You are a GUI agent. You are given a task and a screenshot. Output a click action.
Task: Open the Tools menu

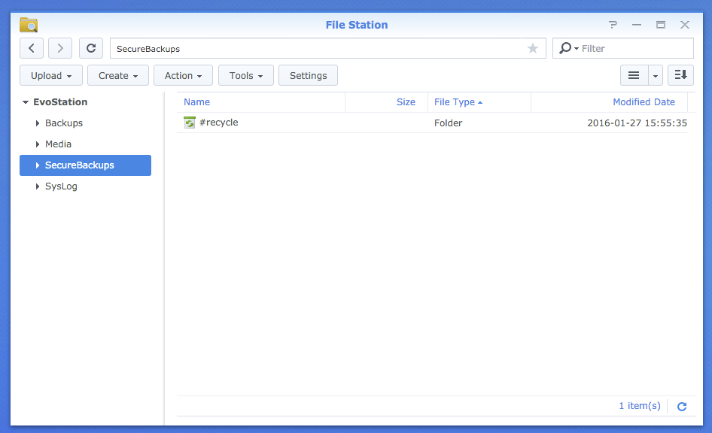pyautogui.click(x=246, y=75)
